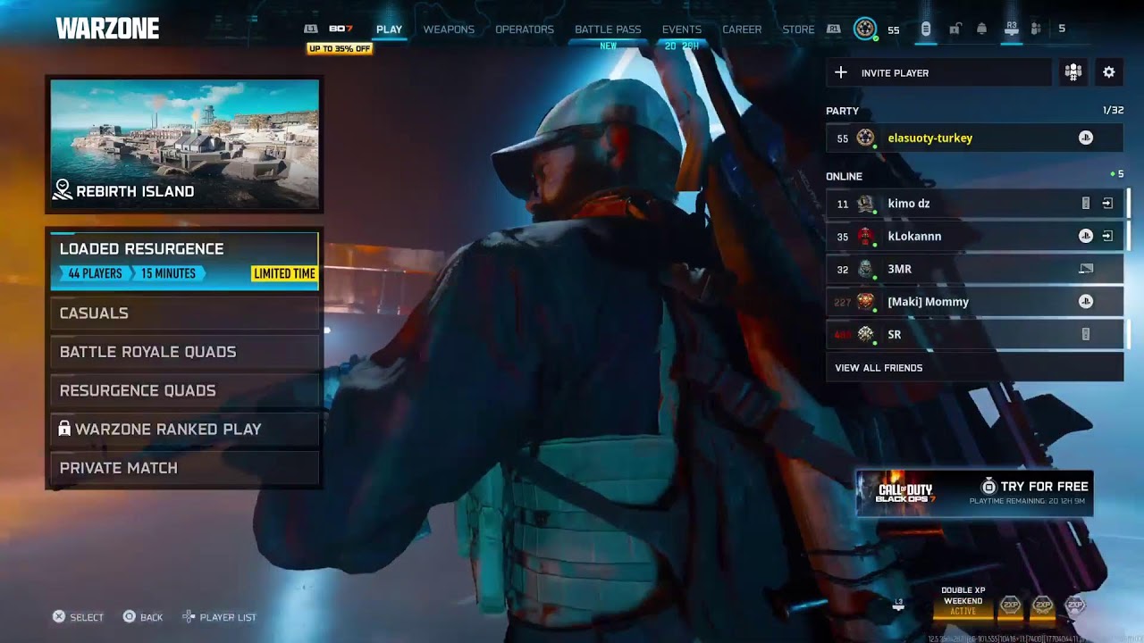Click the "SR" friend name
Viewport: 1144px width, 643px height.
894,335
